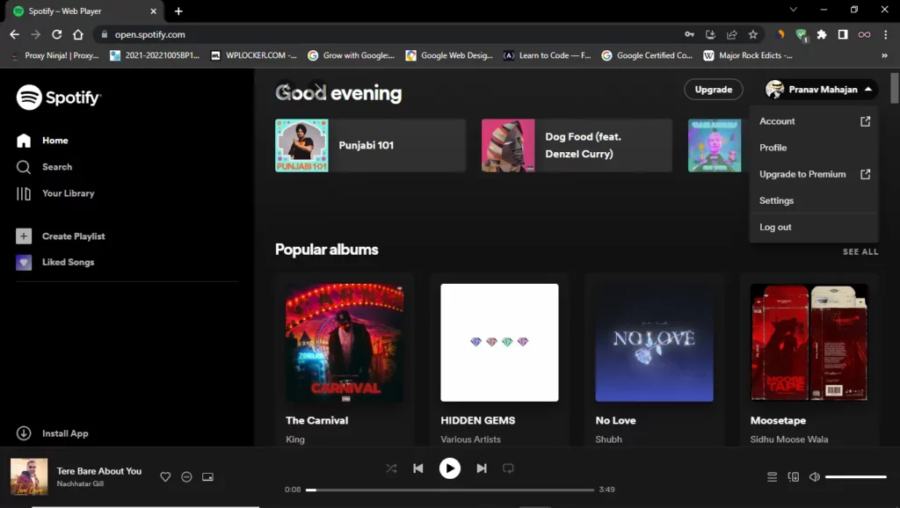Click the Spotify logo in the sidebar

[x=59, y=97]
